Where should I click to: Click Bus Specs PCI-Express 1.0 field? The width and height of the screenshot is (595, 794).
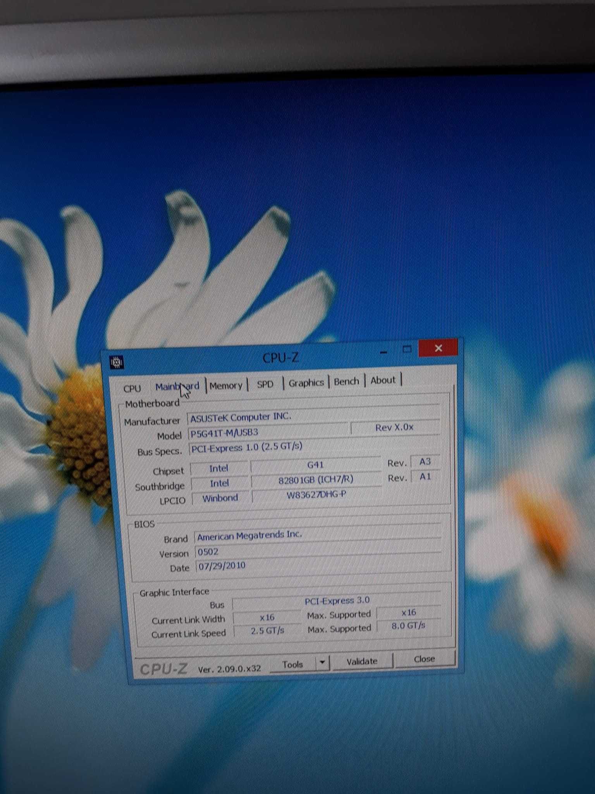[314, 445]
